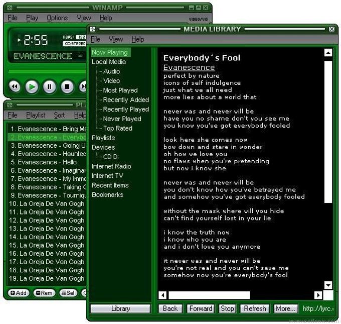Open the Playlist menu in the playlist window
This screenshot has width=341, height=324.
(36, 115)
